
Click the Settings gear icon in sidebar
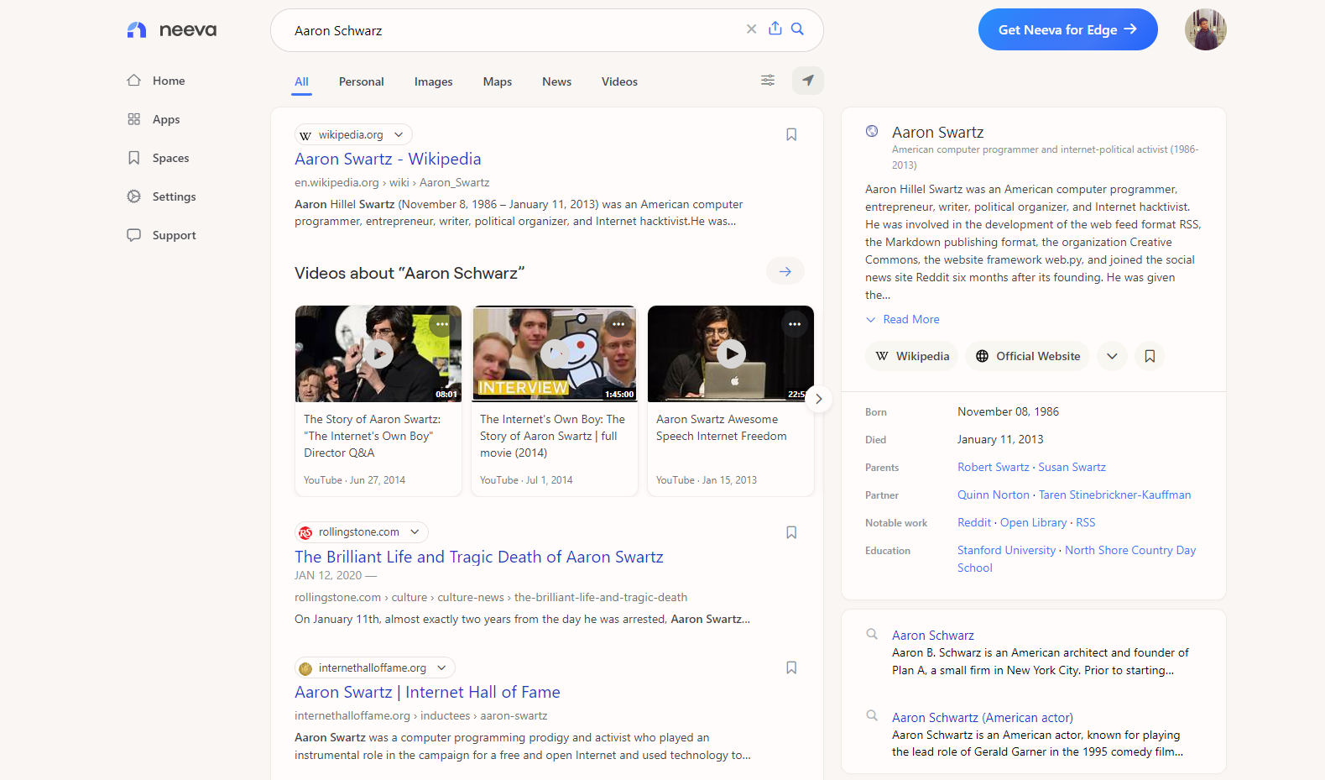(134, 196)
